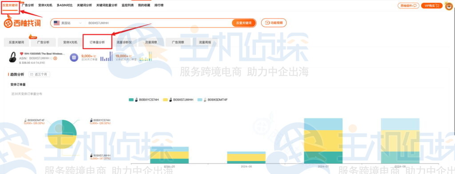Open 排行榜 in the top navigation
Screen dimensions: 455x174
(159, 5)
